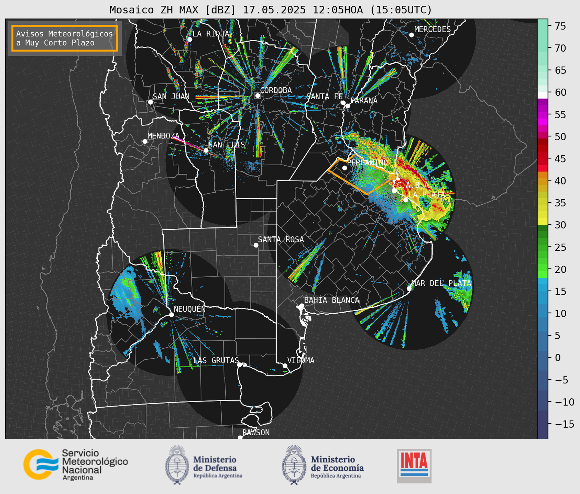
Task: Click the MERCEDES city label
Action: pos(432,30)
